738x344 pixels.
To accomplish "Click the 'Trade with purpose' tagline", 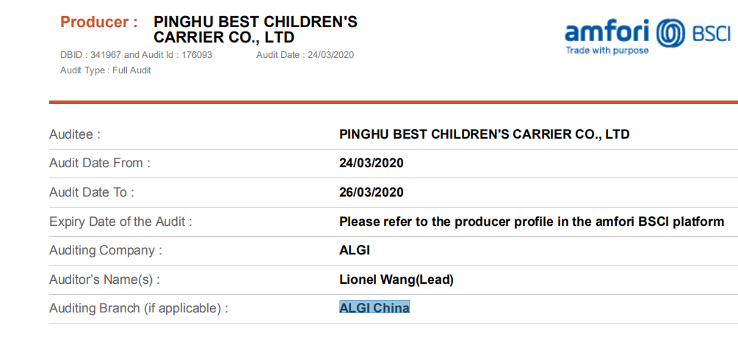I will pos(607,51).
